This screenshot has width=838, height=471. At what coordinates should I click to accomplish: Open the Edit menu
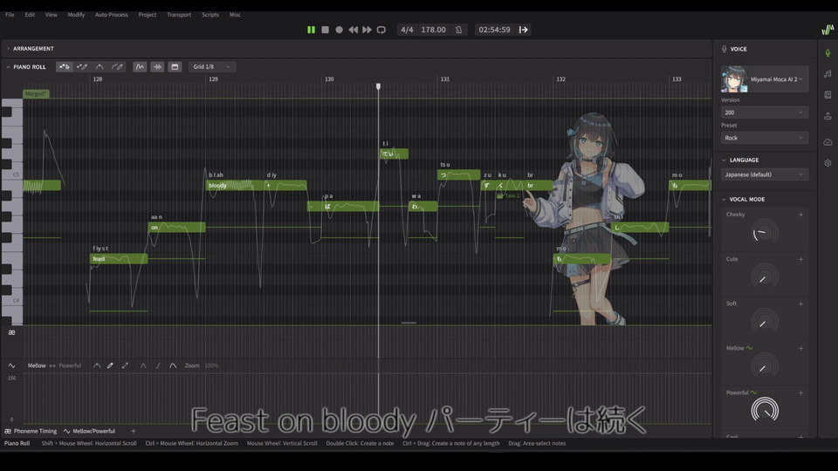coord(30,15)
